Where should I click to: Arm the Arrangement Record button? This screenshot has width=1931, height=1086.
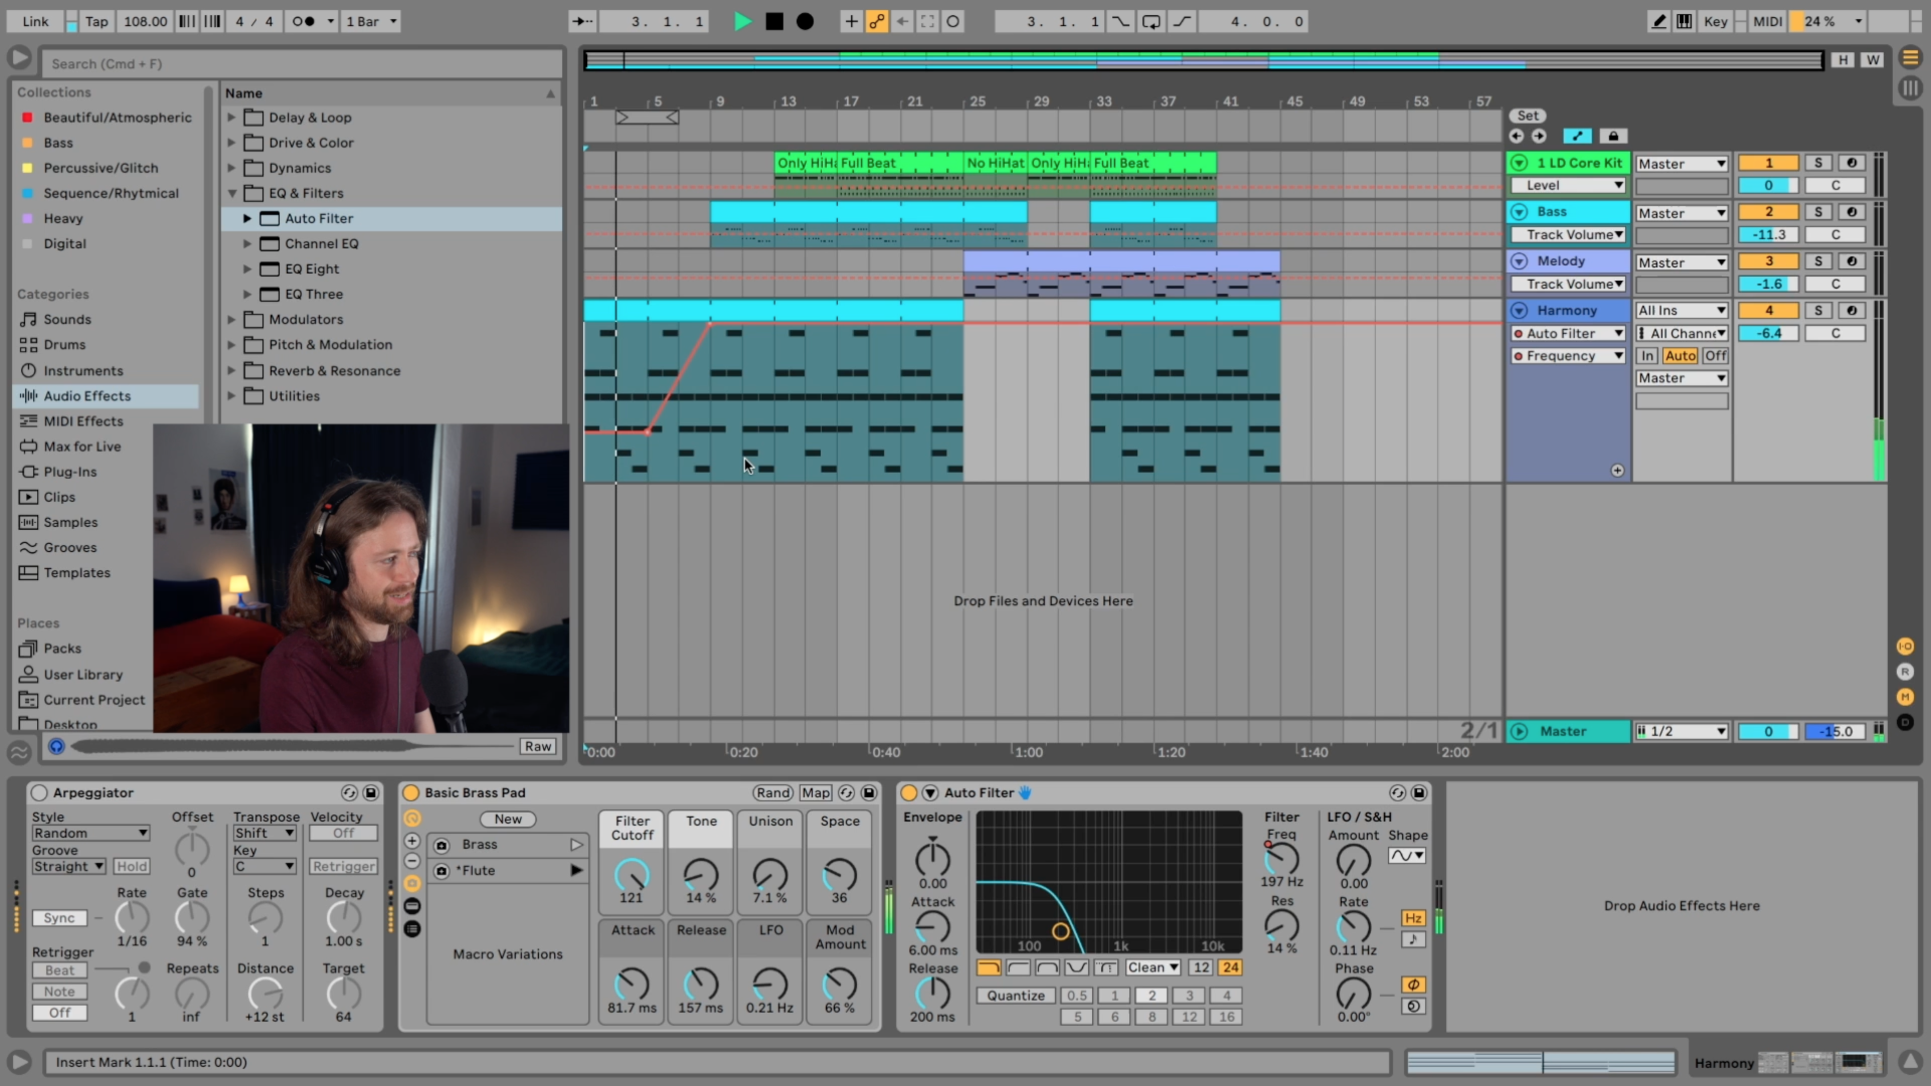pyautogui.click(x=805, y=21)
